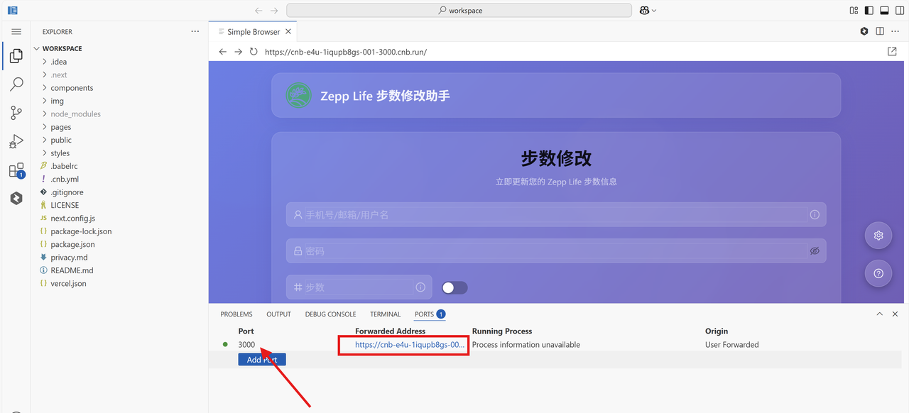Open page in external browser
909x413 pixels.
click(x=893, y=52)
